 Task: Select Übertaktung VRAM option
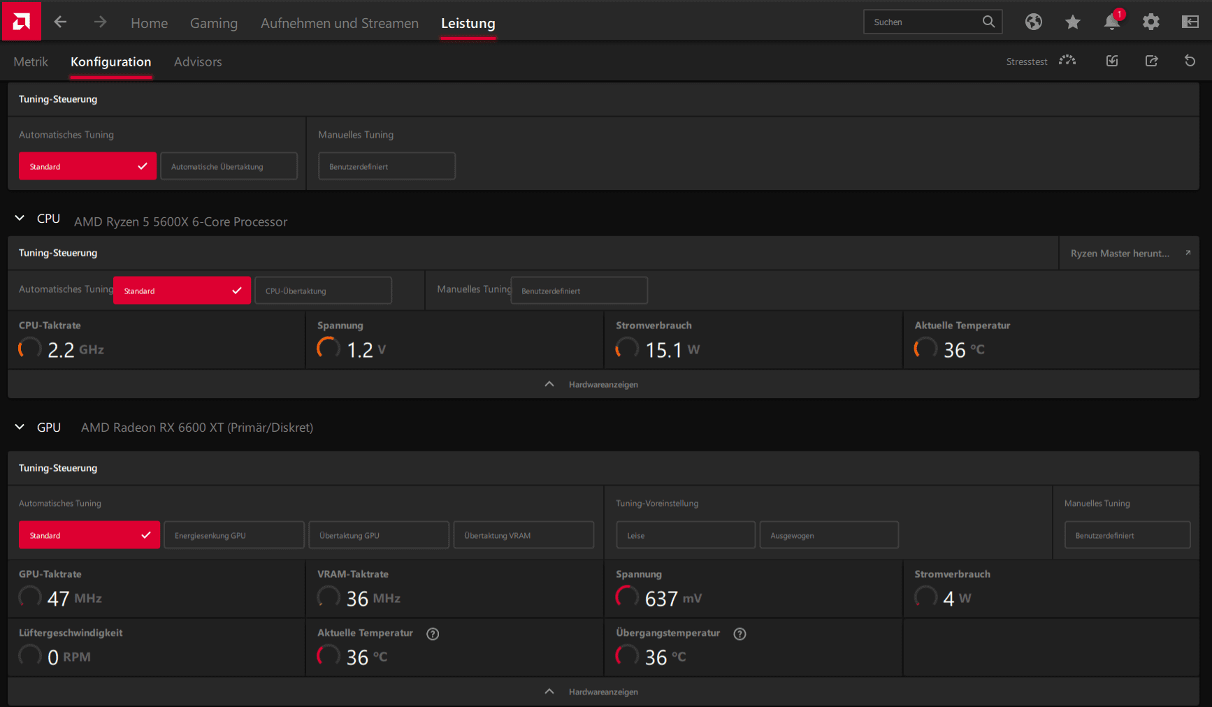point(524,535)
